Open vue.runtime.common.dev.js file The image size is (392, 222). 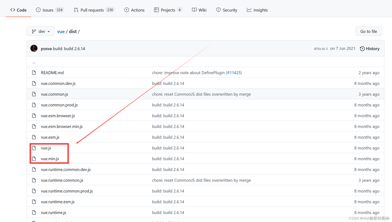[x=66, y=169]
